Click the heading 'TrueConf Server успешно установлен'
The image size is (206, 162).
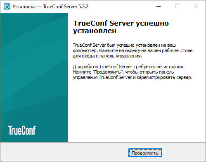(x=121, y=27)
